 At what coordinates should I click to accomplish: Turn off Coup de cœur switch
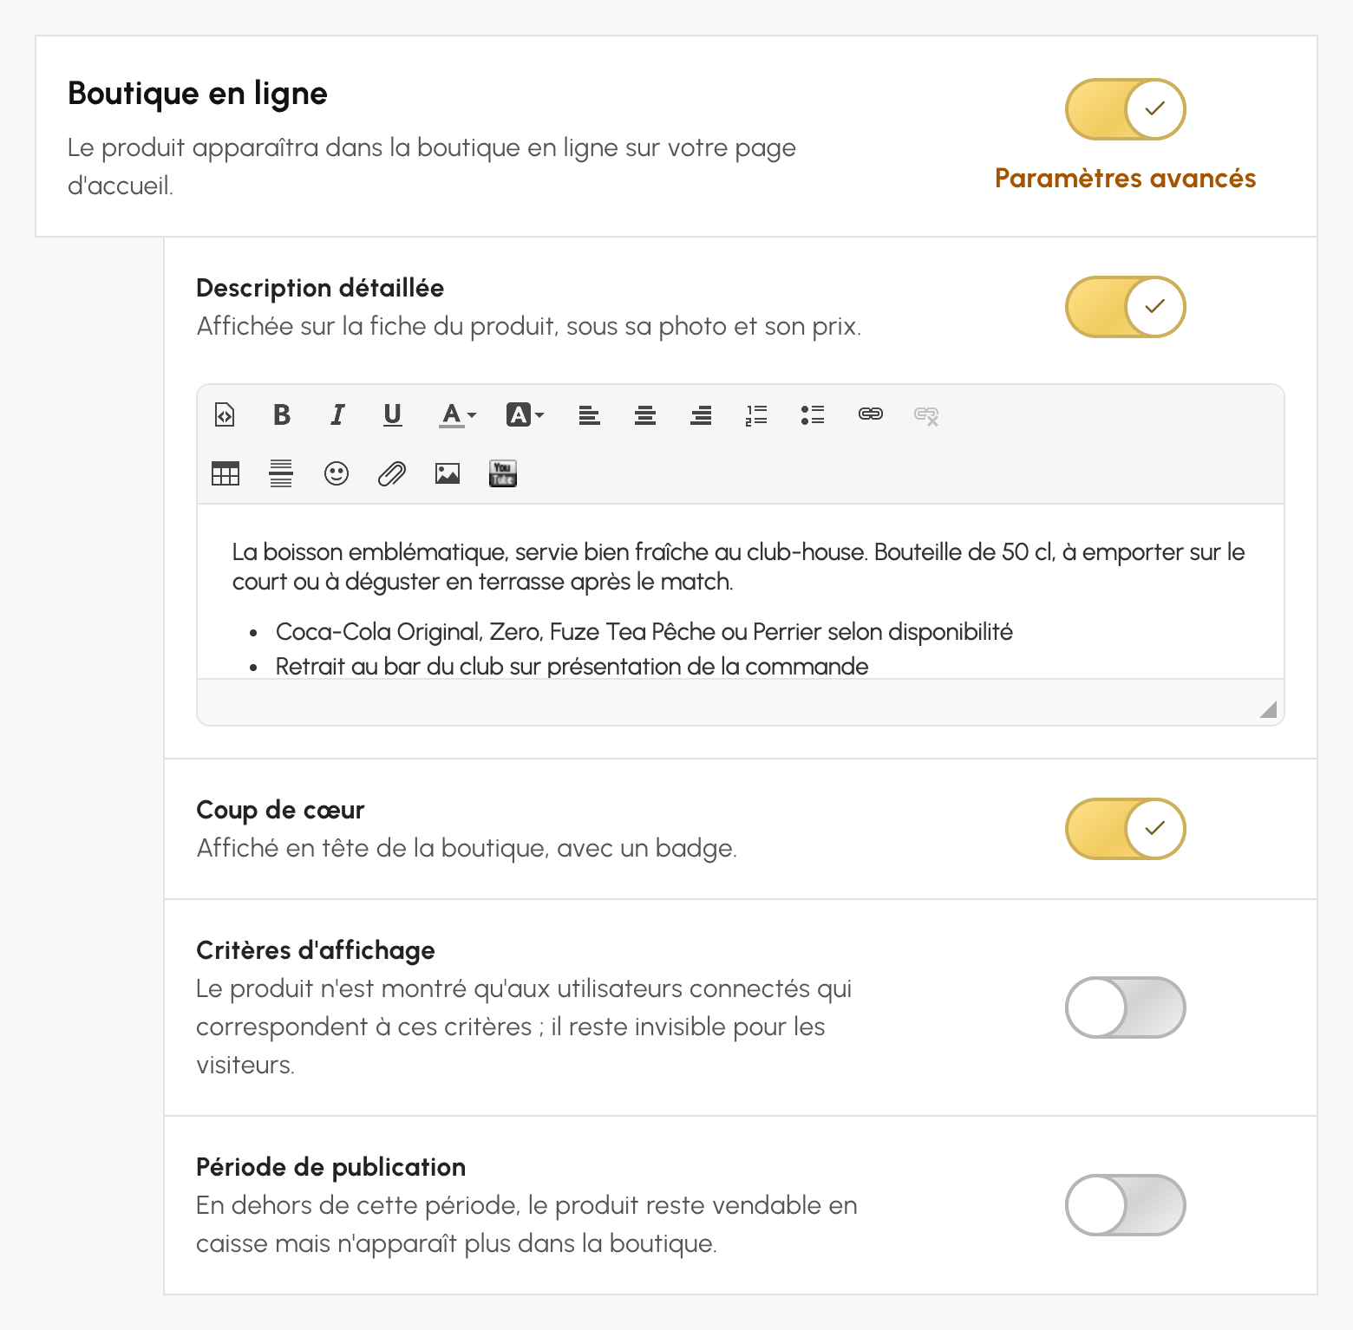coord(1126,829)
